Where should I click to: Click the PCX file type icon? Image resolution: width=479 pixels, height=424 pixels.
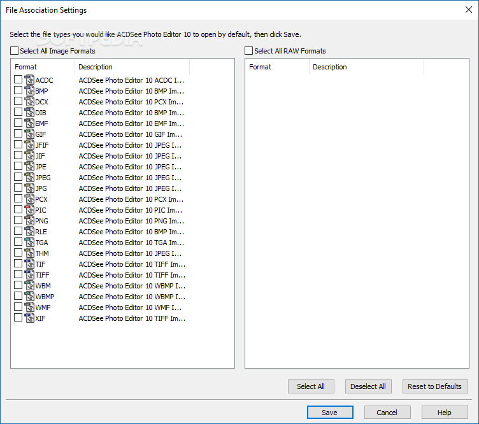[29, 199]
